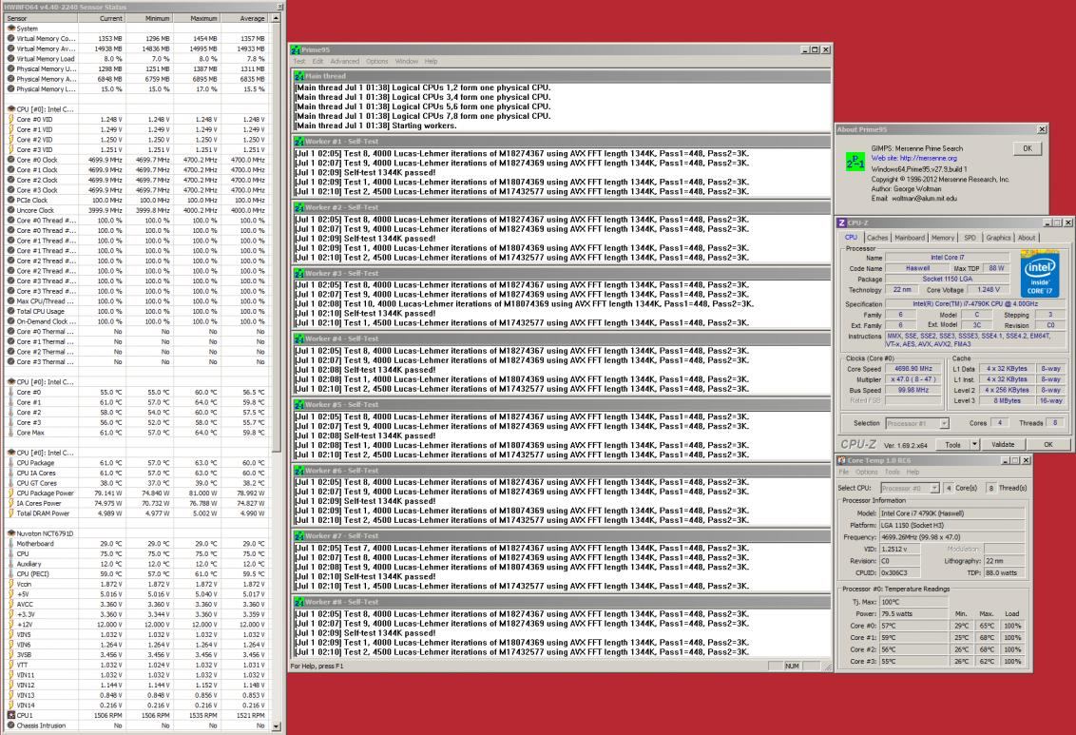
Task: Click the Validate button in CPU-Z
Action: pos(1003,445)
